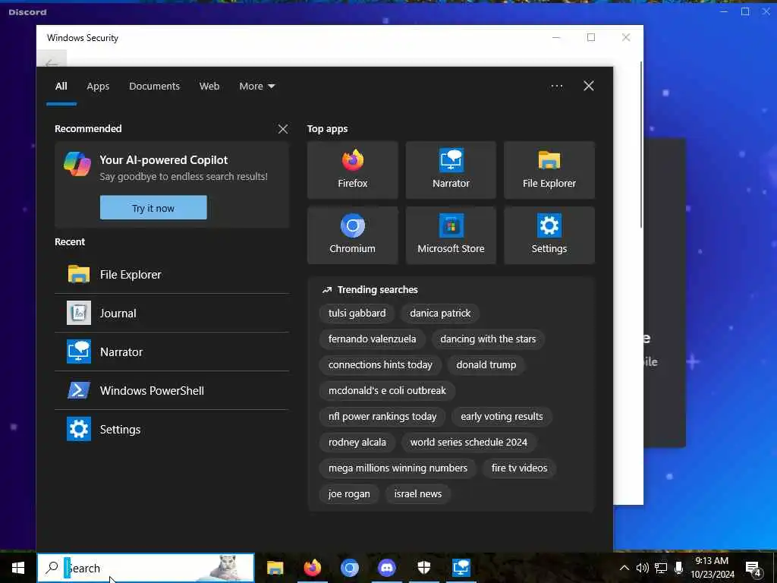777x583 pixels.
Task: Search trending topic tulsi gabbard
Action: click(x=357, y=314)
